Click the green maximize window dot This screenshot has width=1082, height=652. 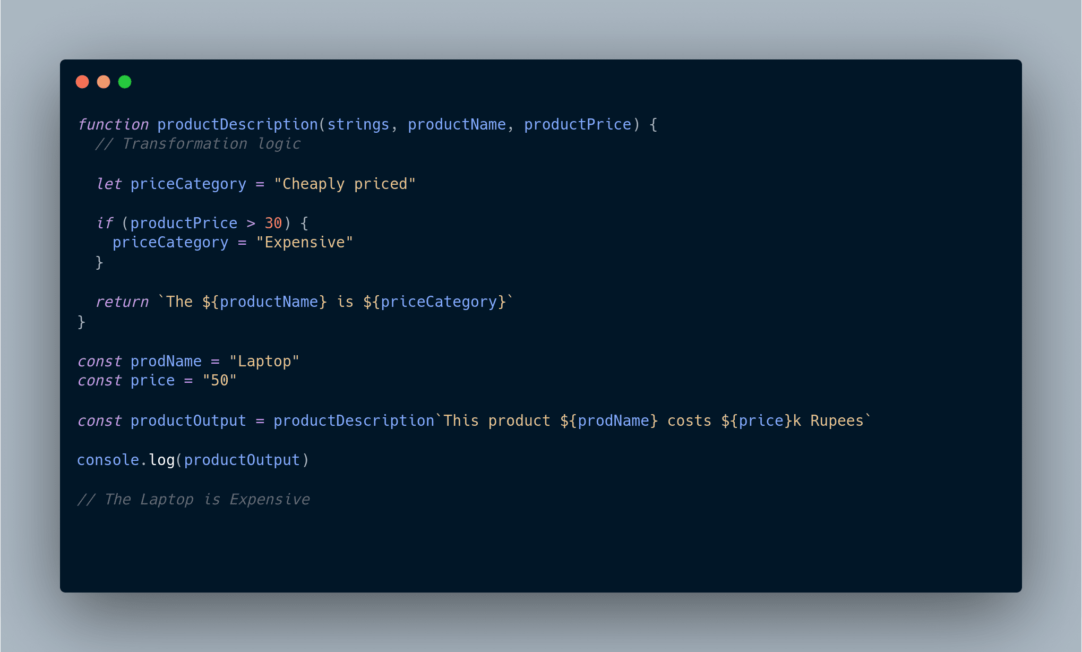[125, 82]
